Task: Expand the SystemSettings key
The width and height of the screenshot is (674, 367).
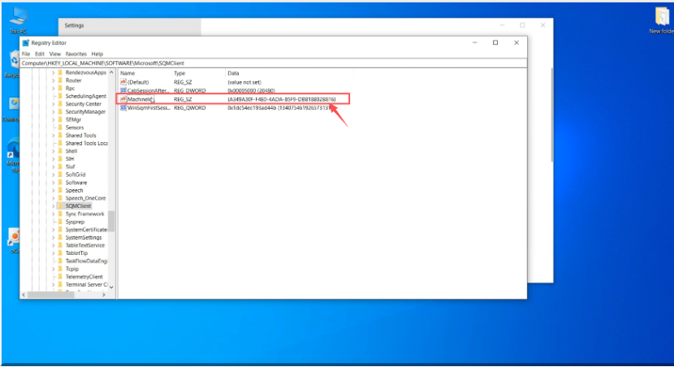Action: (54, 237)
